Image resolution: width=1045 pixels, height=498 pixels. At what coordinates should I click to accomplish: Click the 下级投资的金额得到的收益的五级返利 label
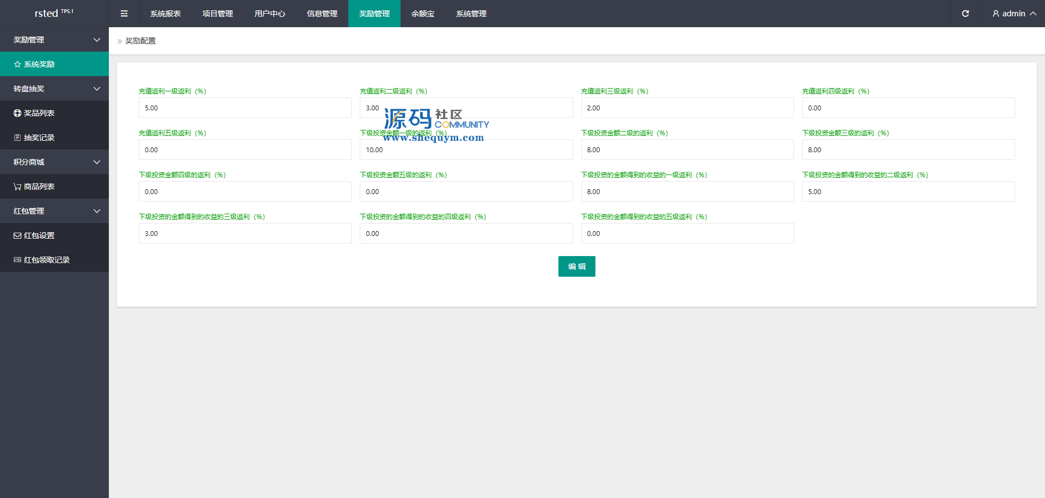coord(644,217)
